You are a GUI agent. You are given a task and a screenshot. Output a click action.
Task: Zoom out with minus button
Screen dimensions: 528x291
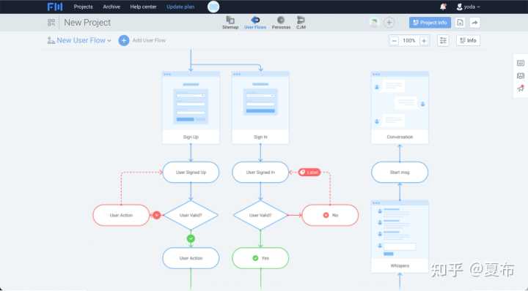pos(395,41)
